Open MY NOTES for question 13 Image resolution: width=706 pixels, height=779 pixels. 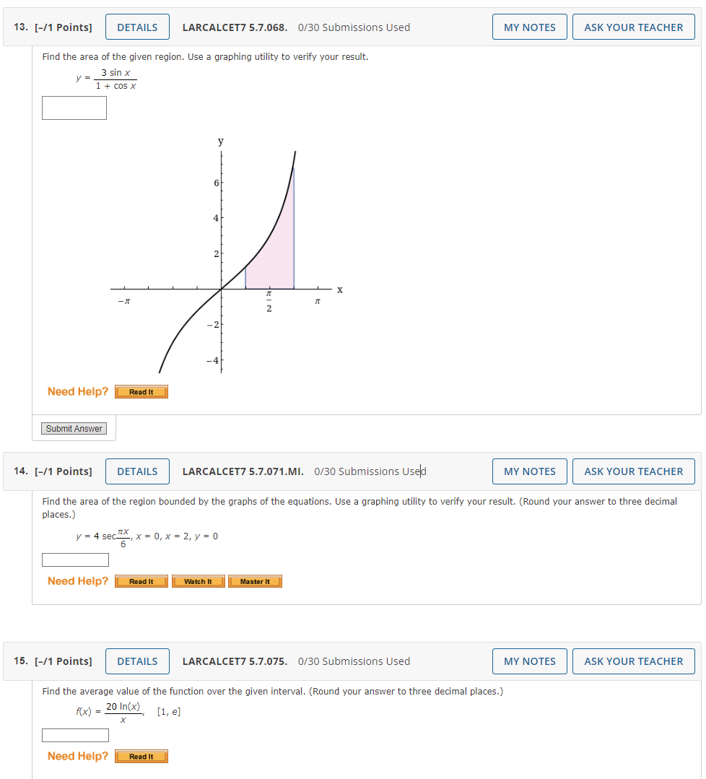pos(529,27)
